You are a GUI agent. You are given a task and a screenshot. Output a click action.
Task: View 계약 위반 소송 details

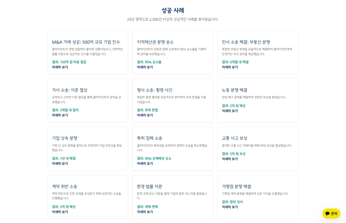60,212
